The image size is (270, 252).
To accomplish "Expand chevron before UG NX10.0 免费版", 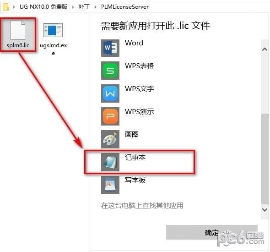I will [x=14, y=7].
